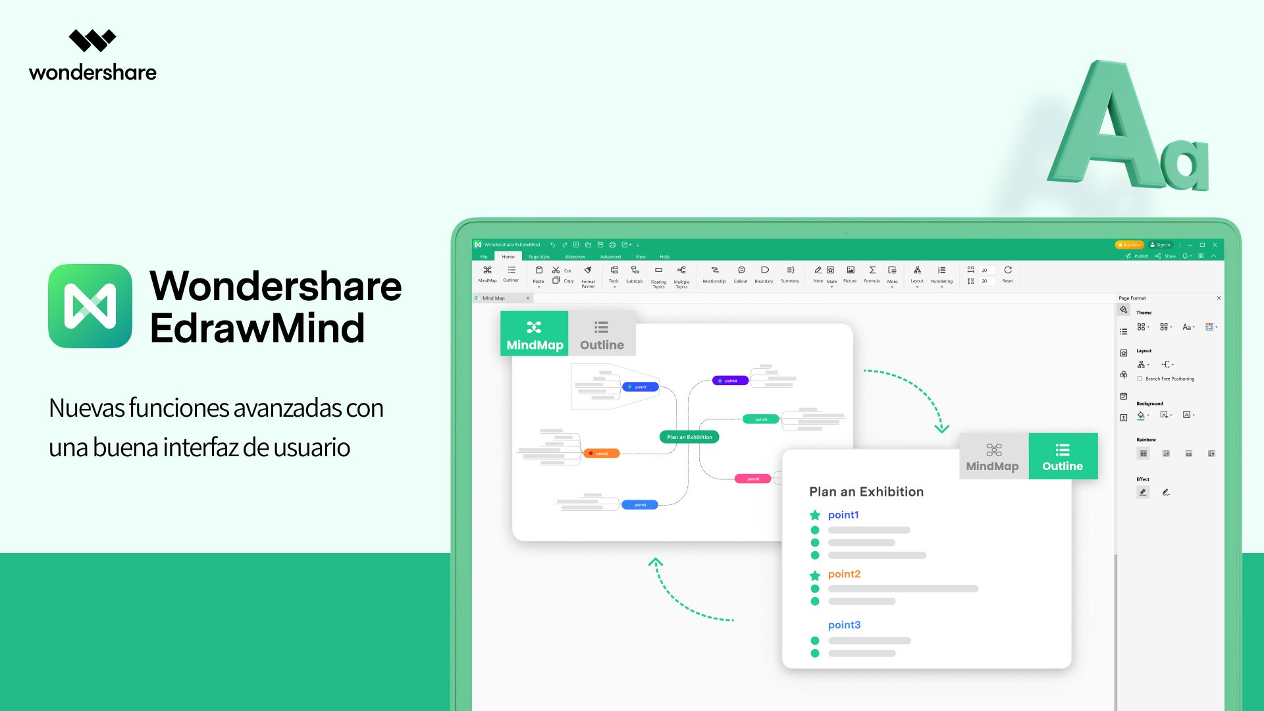Screen dimensions: 1264x711
Task: Switch to the Page style tab
Action: point(539,257)
